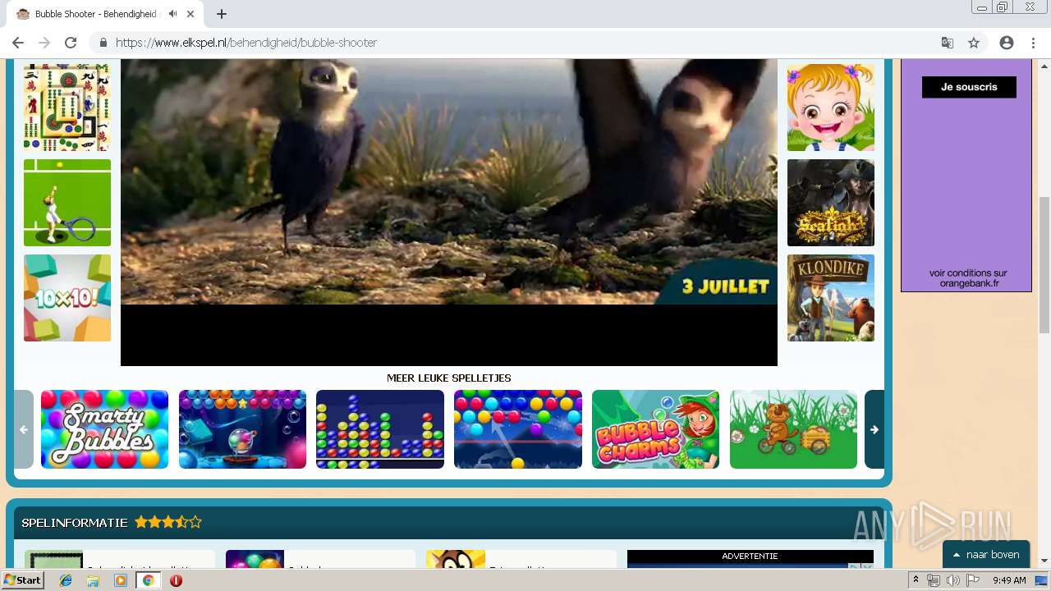Image resolution: width=1051 pixels, height=591 pixels.
Task: Close the Bubble Shooter tab
Action: 191,14
